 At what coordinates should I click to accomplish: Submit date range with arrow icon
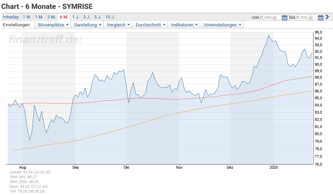pos(327,17)
